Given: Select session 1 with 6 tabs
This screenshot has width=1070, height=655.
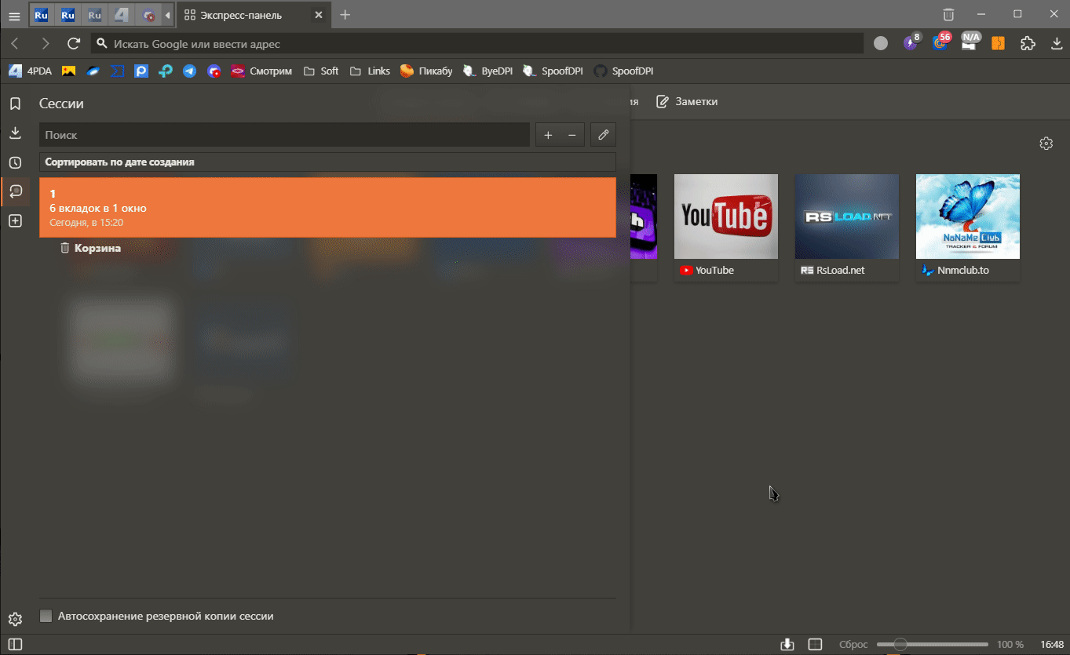Looking at the screenshot, I should (x=327, y=207).
